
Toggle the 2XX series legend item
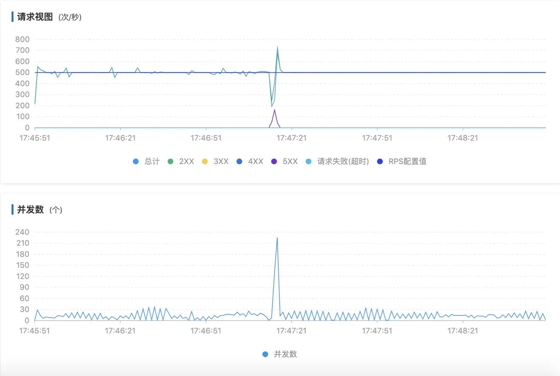[x=181, y=161]
